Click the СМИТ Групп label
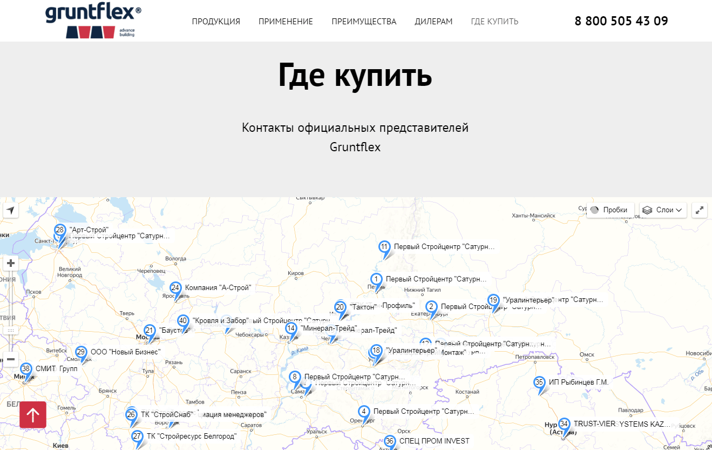The image size is (712, 450). tap(57, 368)
